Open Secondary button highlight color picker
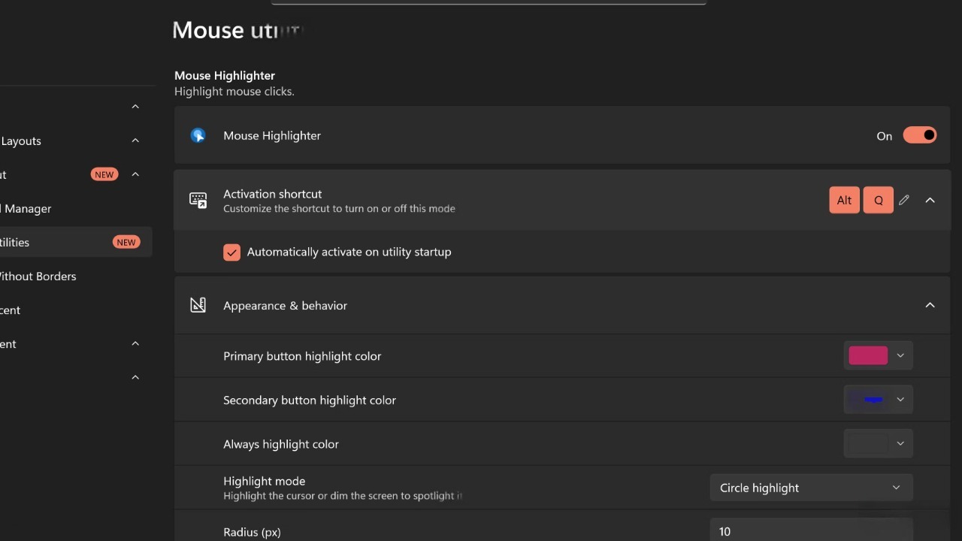 [x=878, y=400]
